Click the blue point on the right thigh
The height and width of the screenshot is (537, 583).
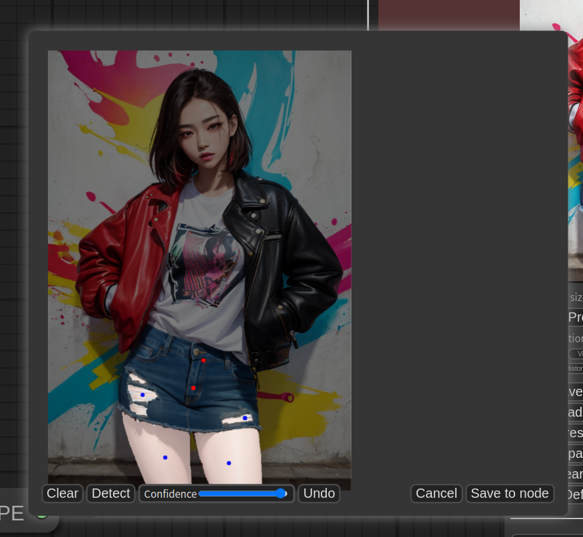(x=229, y=463)
